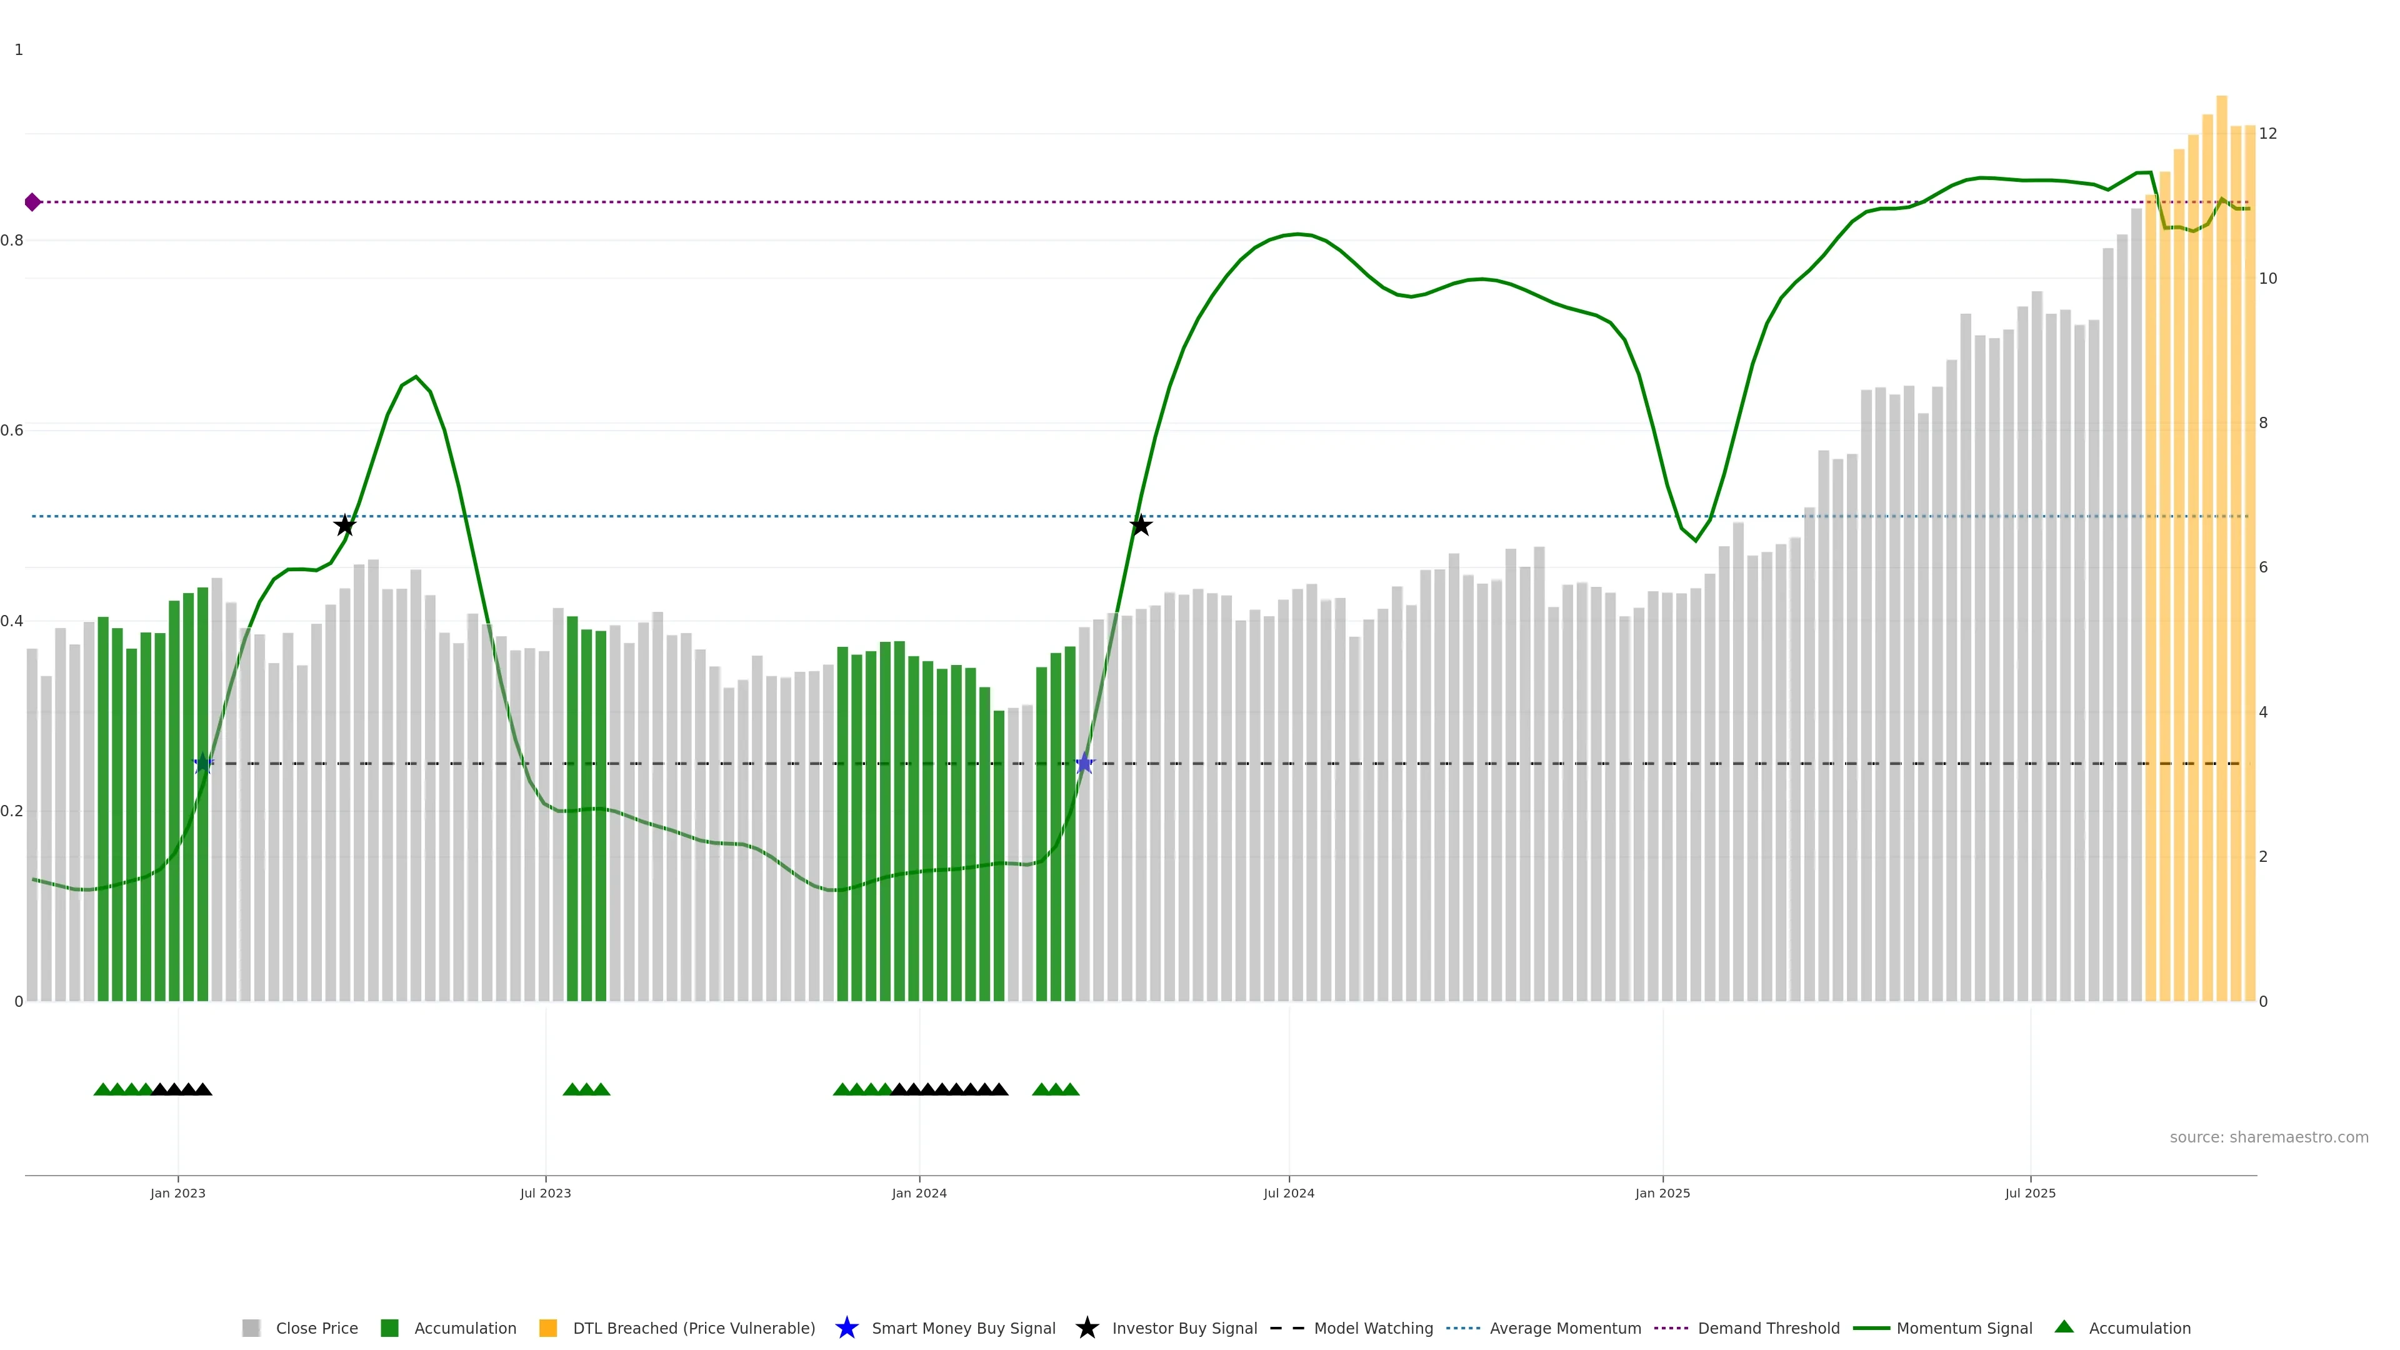Click the blue Smart Money star in early 2024
Image resolution: width=2400 pixels, height=1350 pixels.
[1084, 764]
